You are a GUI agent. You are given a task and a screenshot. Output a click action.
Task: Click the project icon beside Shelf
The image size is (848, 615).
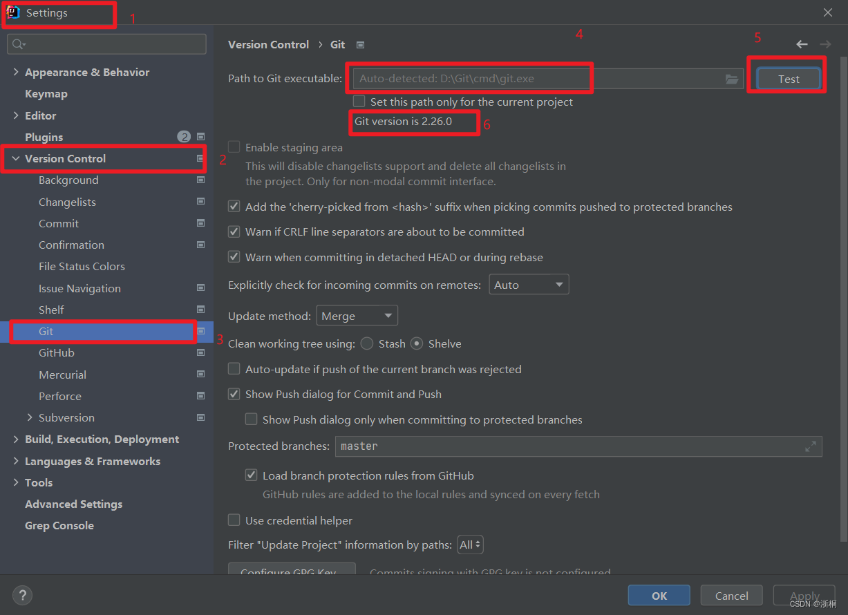(x=201, y=310)
